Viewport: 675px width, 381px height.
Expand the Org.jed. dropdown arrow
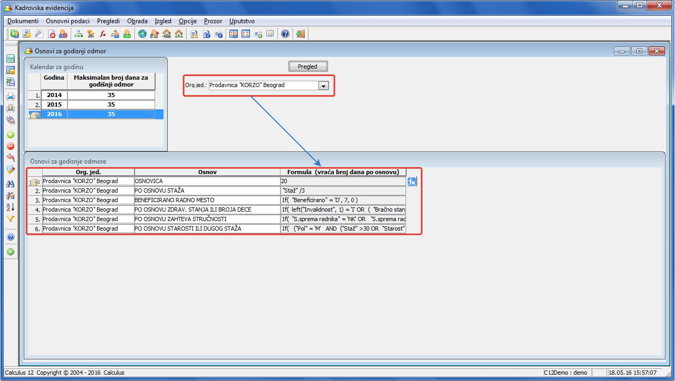pyautogui.click(x=324, y=85)
